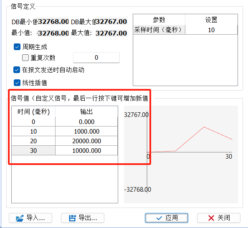This screenshot has width=248, height=228.
Task: Toggle 在报文发送时自动启动 checkbox
Action: (x=17, y=70)
